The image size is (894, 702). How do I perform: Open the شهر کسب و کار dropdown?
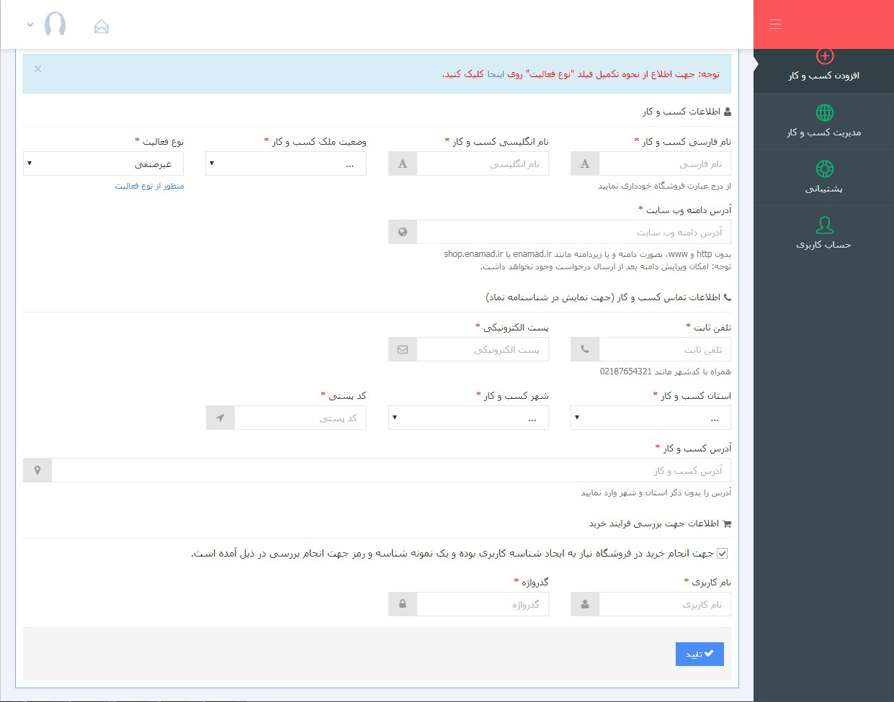tap(468, 418)
